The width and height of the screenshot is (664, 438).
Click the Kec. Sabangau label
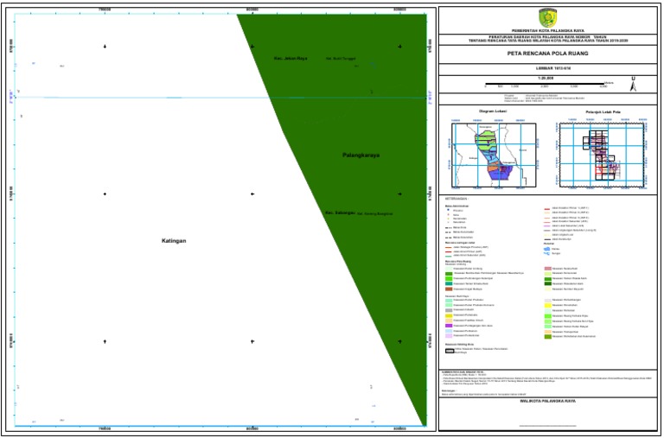[x=339, y=212]
